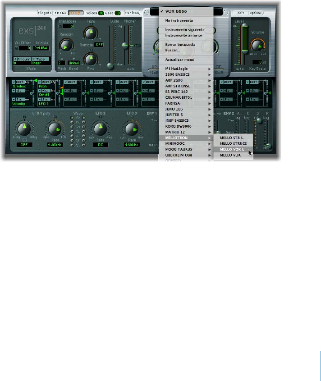321x381 pixels.
Task: Click the LFO 2 Rate field showing DC
Action: click(x=101, y=145)
